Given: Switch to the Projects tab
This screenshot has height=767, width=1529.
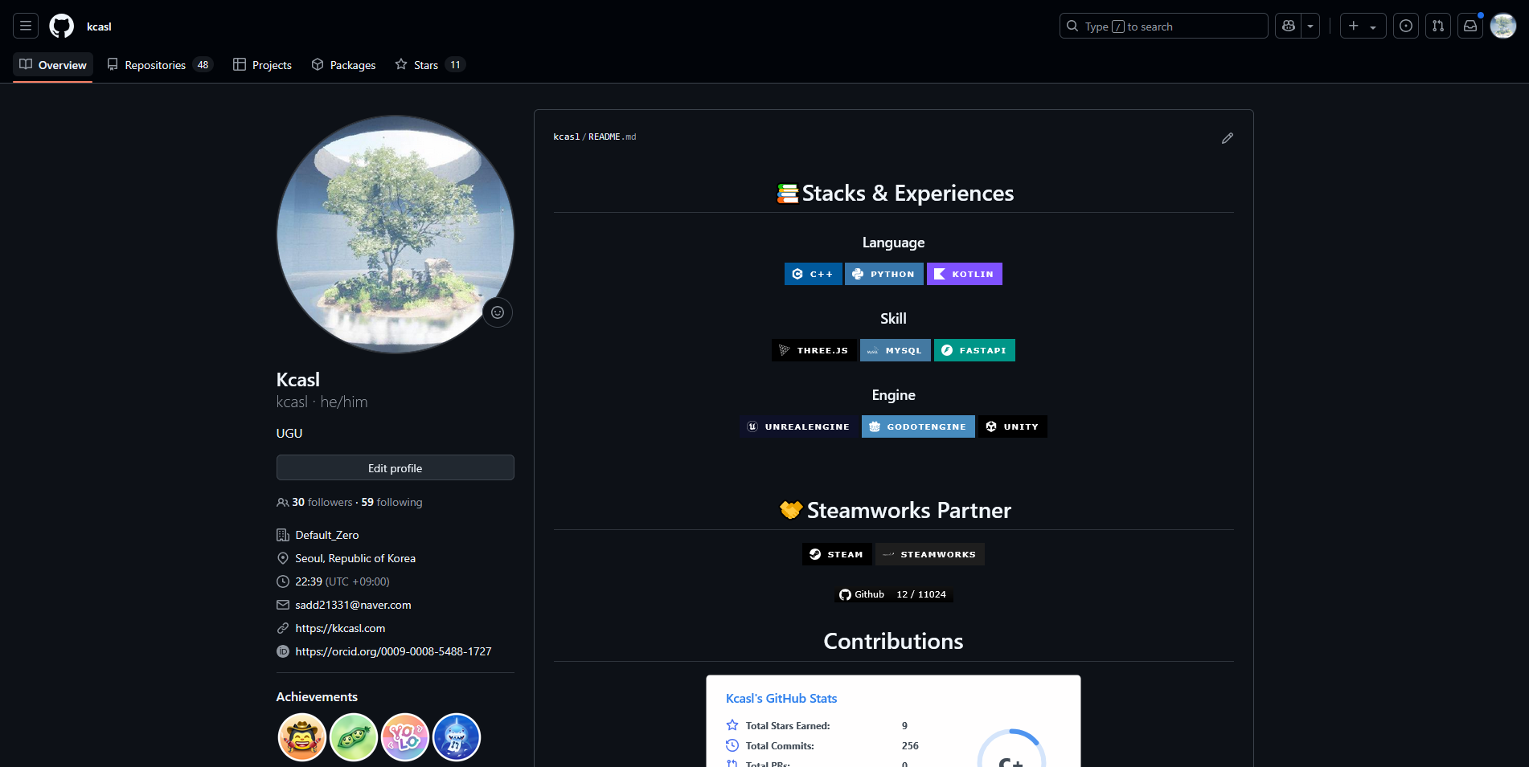Looking at the screenshot, I should [x=262, y=65].
